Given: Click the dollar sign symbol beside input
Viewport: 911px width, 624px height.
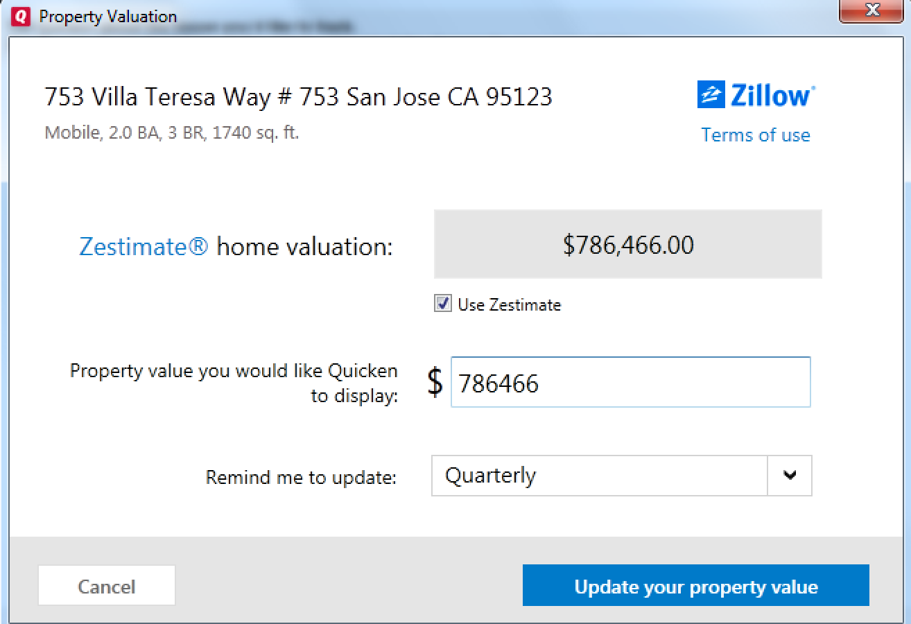Looking at the screenshot, I should pos(435,382).
